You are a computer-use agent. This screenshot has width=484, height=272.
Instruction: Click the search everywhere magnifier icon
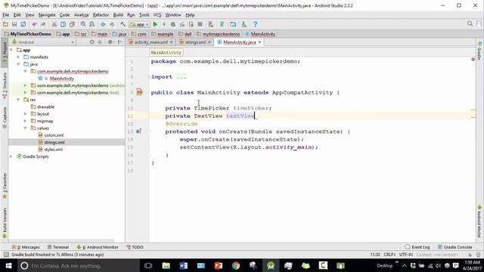click(470, 23)
